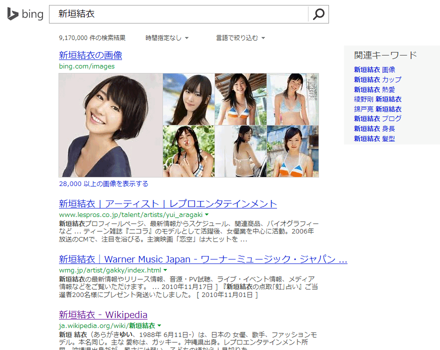Select related keyword 新垣結衣 カップ

point(377,79)
